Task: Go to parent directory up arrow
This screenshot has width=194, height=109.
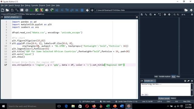Action: tap(191, 10)
